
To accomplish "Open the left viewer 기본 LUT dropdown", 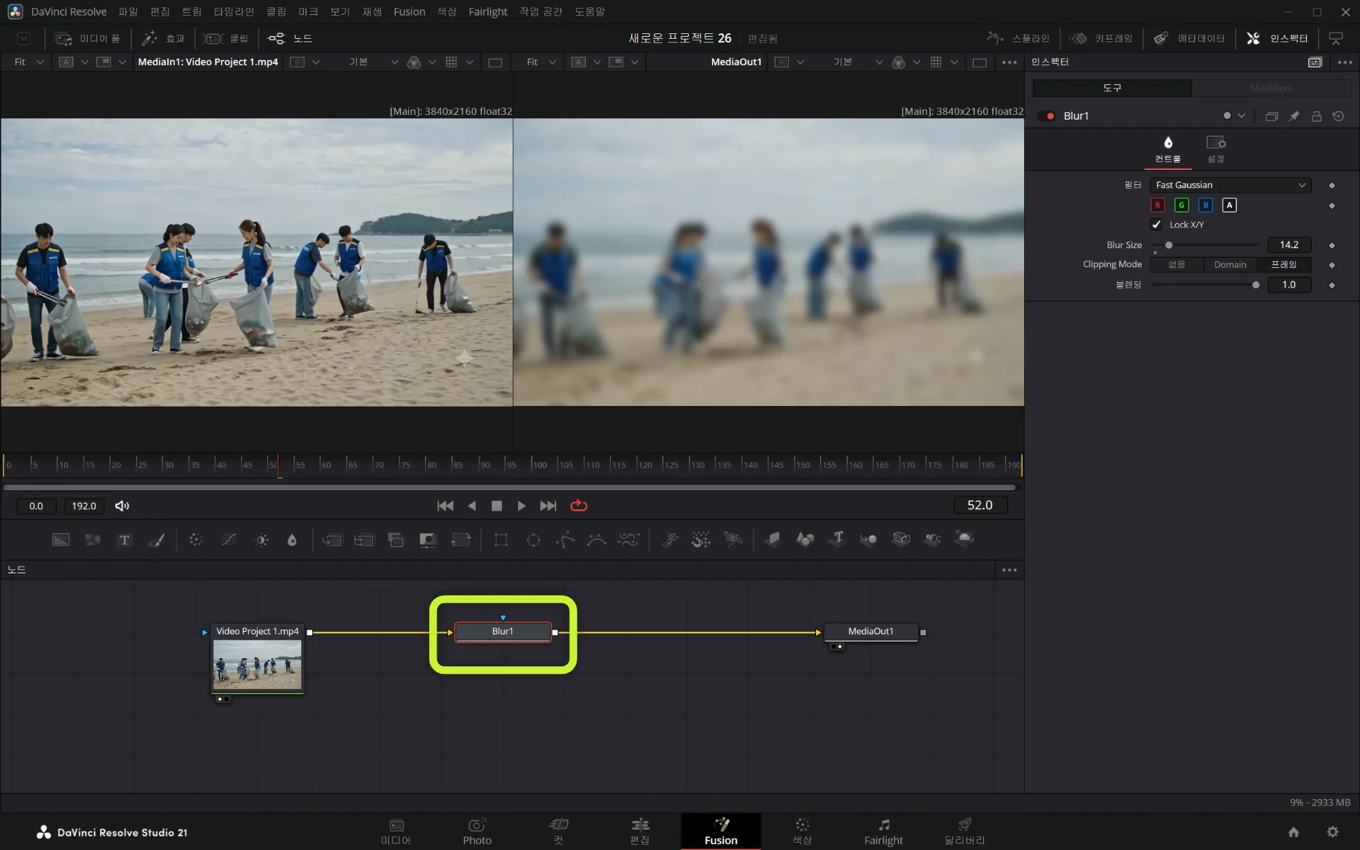I will click(x=373, y=62).
